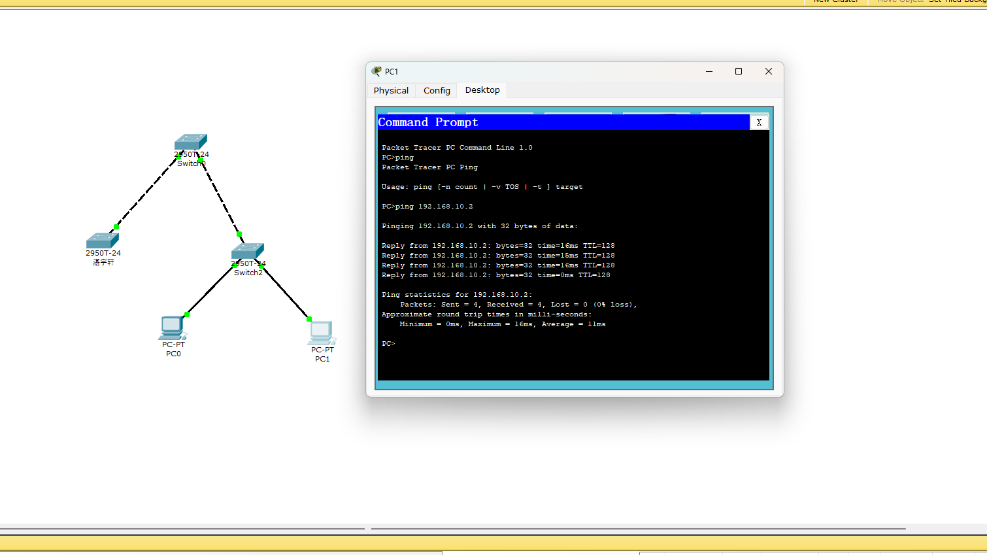
Task: Click the PC0 label text
Action: [173, 354]
